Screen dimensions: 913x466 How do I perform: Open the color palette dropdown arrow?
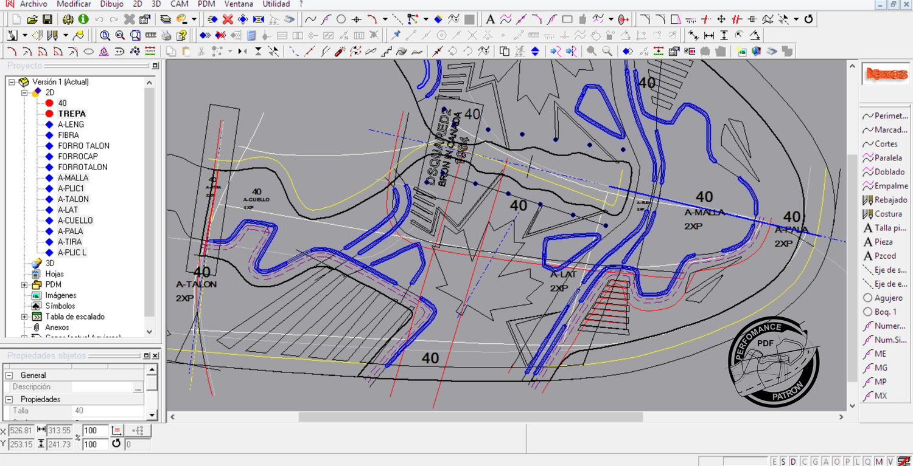(x=194, y=19)
